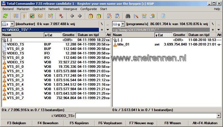Open left panel directory hotlist asterisk
The image size is (223, 127).
[102, 30]
